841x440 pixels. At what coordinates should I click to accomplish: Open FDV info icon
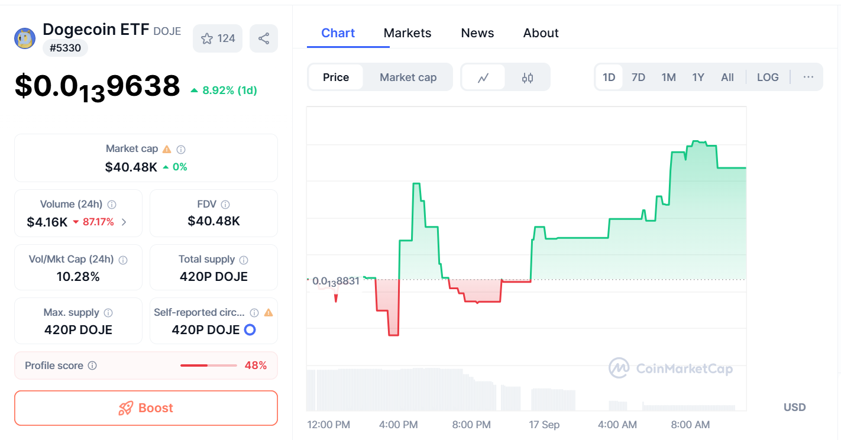click(x=225, y=205)
